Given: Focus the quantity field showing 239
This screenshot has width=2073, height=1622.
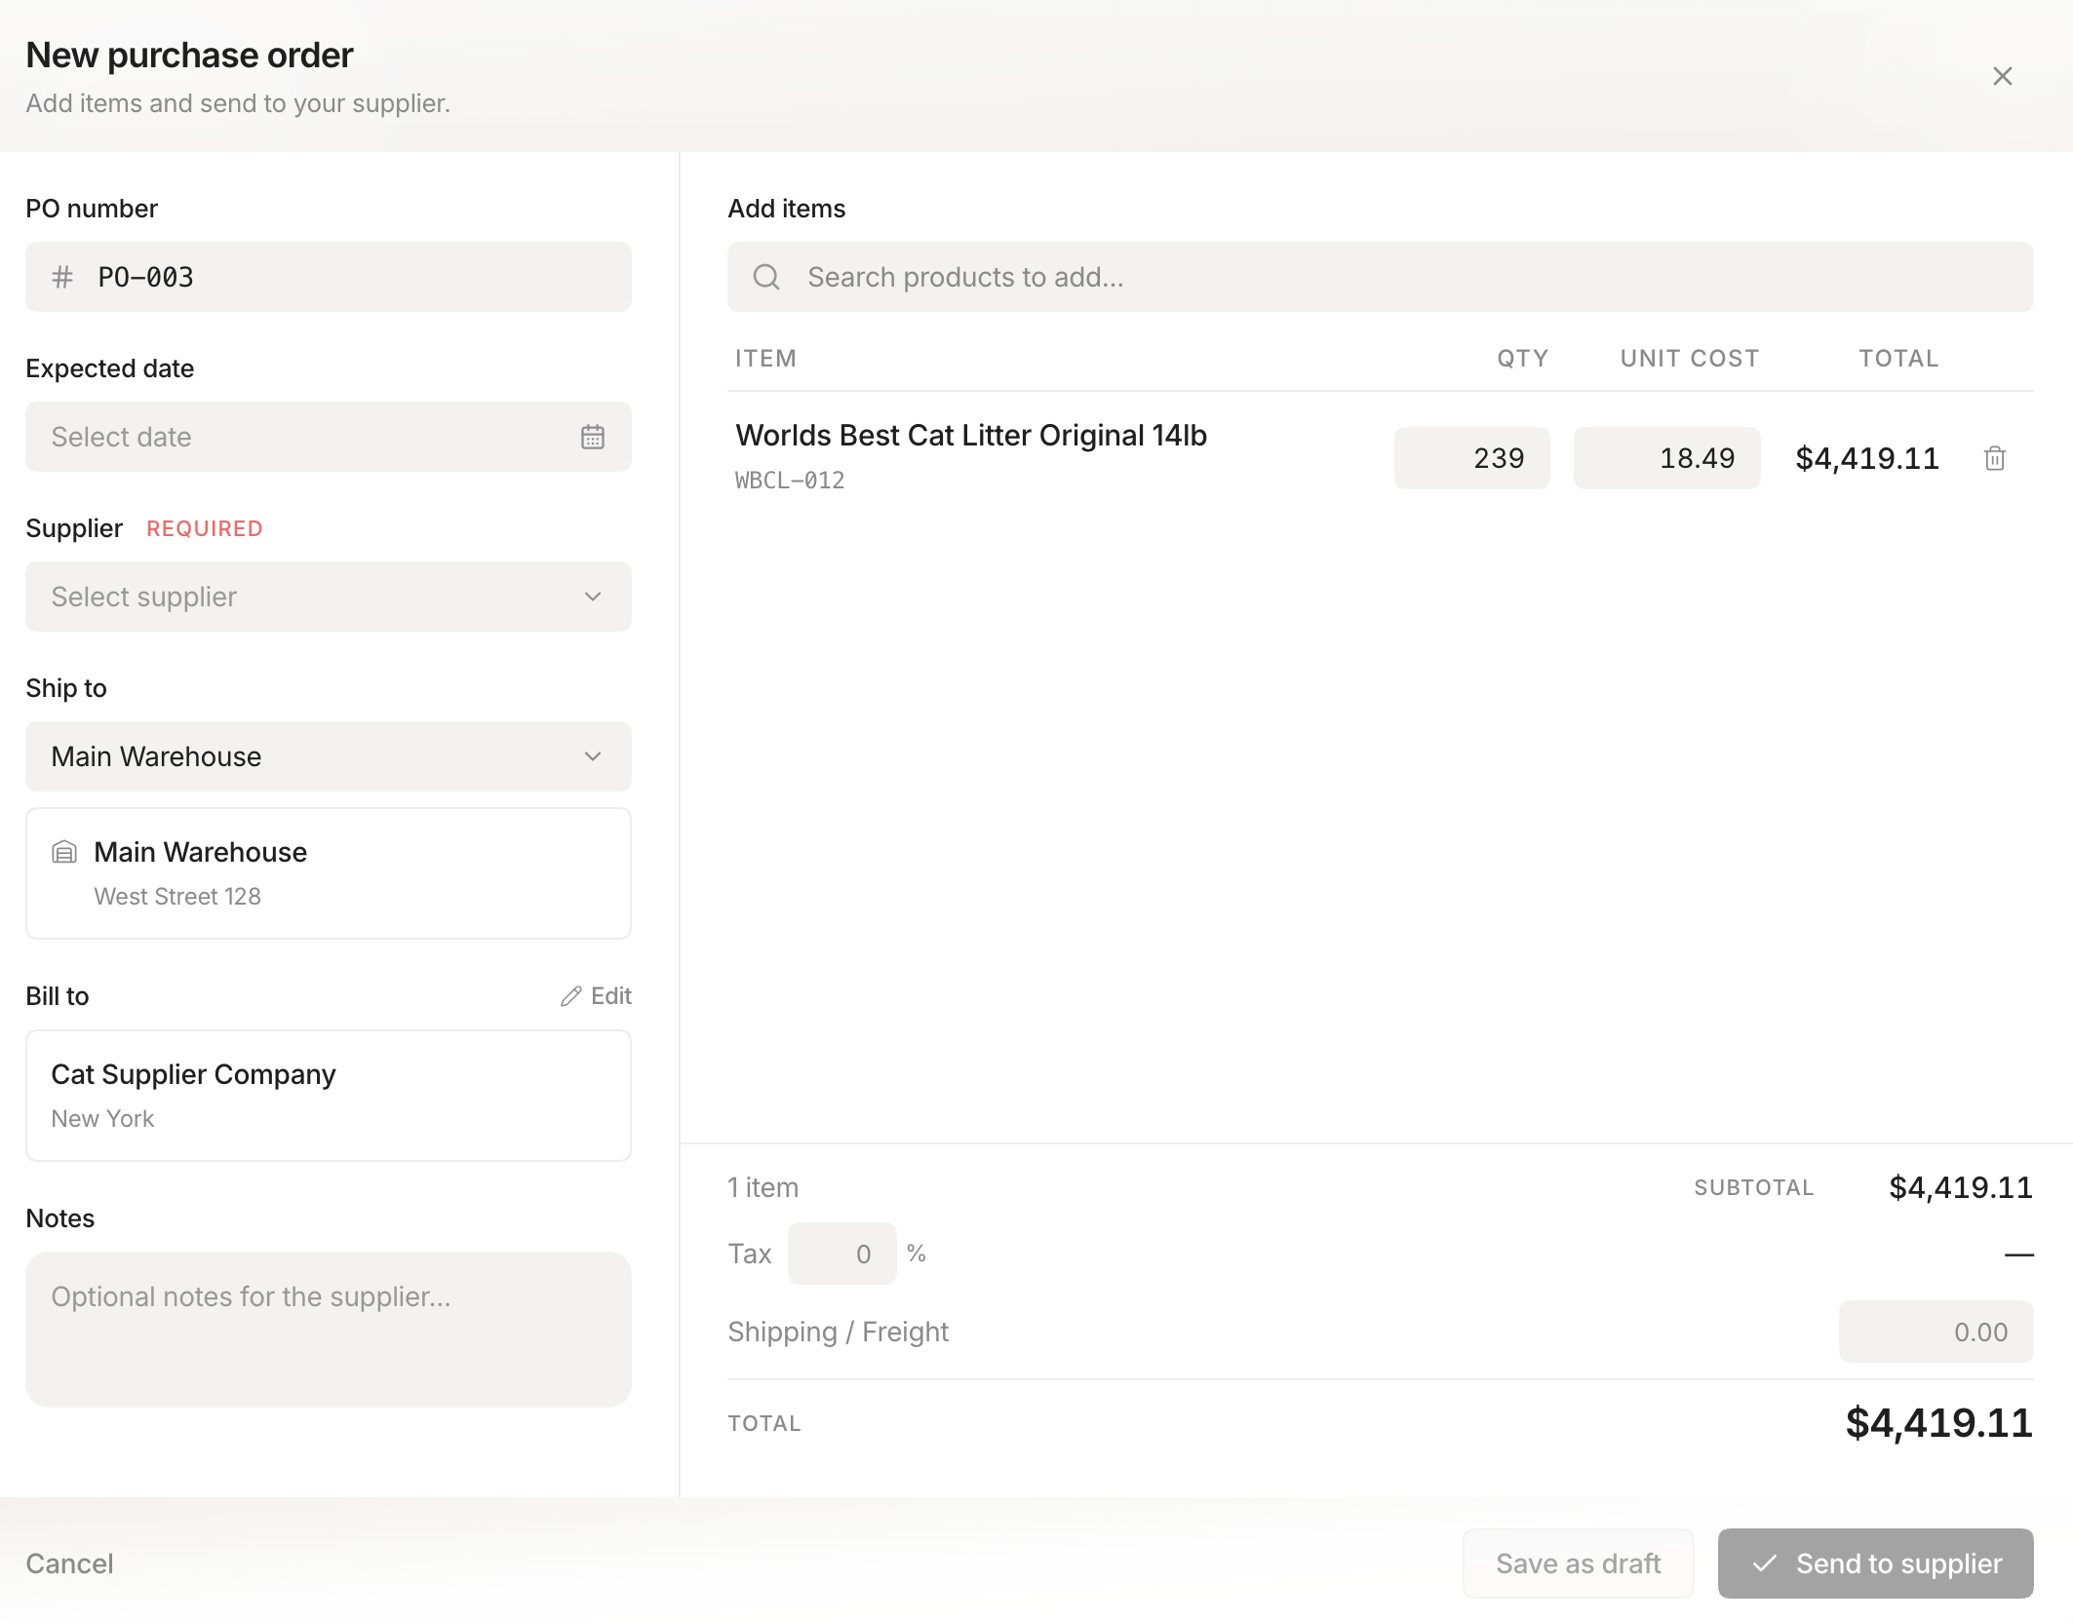Looking at the screenshot, I should (x=1471, y=458).
